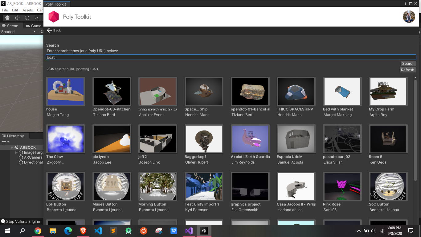Viewport: 421px width, 237px height.
Task: Switch to the Game tab
Action: [x=34, y=26]
